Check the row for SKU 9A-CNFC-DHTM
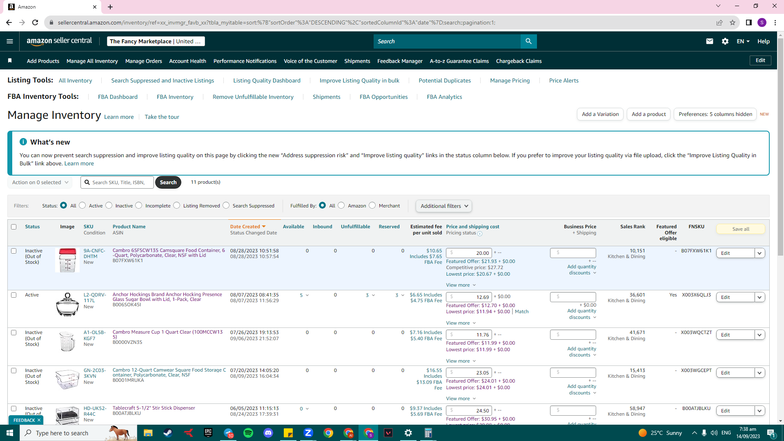This screenshot has width=784, height=441. 14,251
